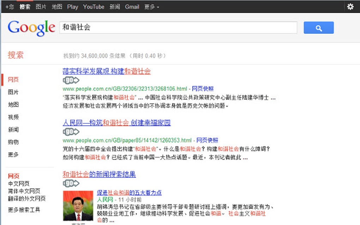Click the Google logo
The height and width of the screenshot is (225, 360).
[x=31, y=27]
